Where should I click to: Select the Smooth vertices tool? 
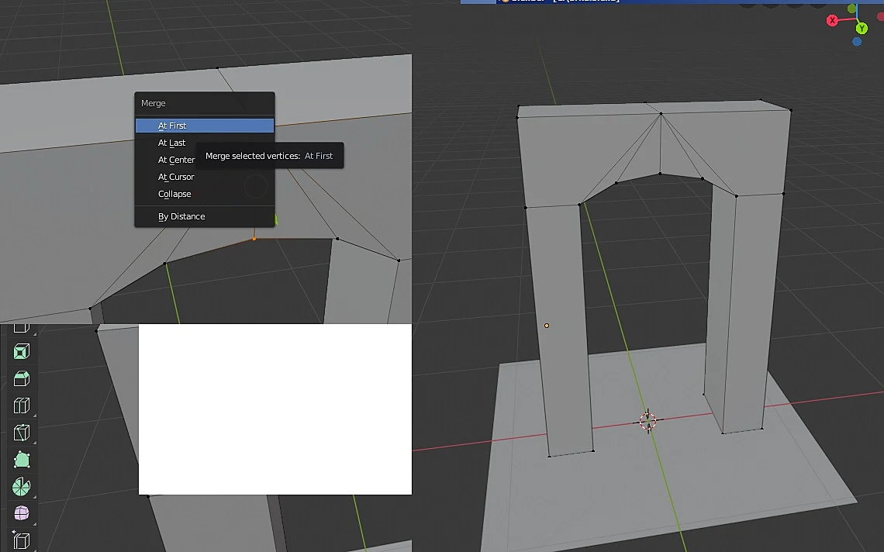click(x=22, y=513)
